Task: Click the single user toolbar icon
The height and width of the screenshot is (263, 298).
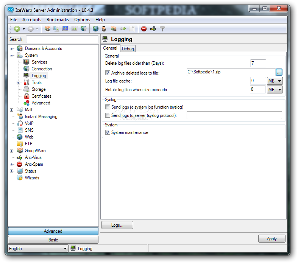Action: coord(104,29)
